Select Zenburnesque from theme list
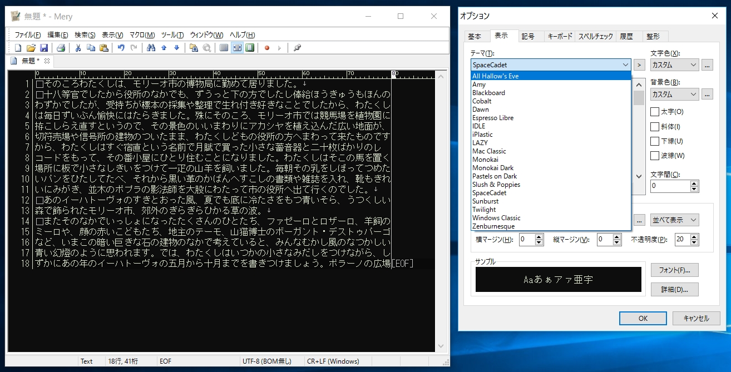 pos(551,226)
